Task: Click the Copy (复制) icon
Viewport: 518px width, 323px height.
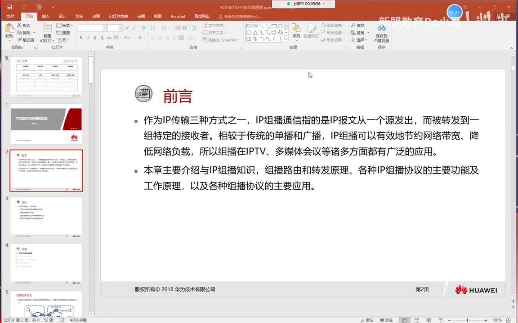Action: [19, 33]
